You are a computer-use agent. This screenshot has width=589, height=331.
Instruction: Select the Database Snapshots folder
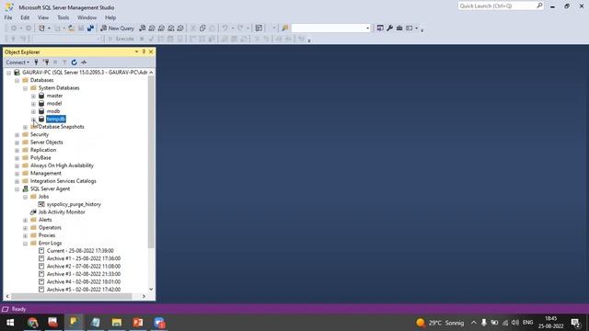62,127
